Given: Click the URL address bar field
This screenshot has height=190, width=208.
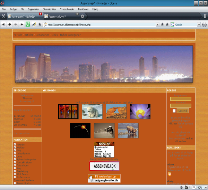Looking at the screenshot, I should pos(102,25).
